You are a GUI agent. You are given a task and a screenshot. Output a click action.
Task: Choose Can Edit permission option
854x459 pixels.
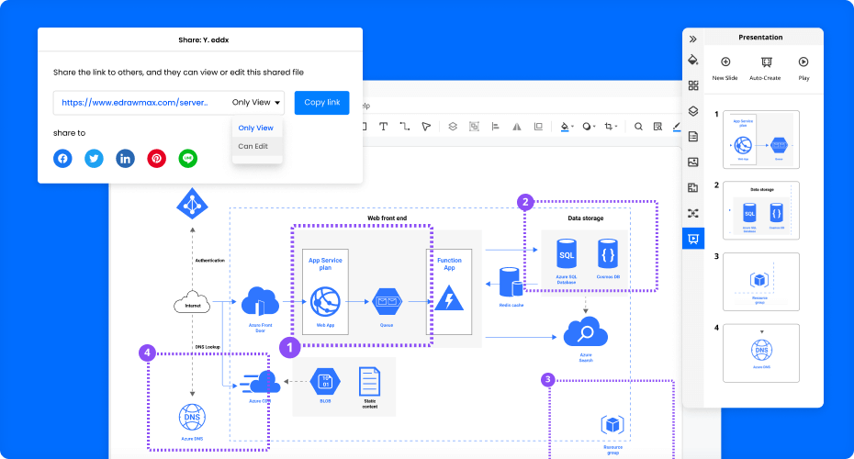click(x=253, y=146)
